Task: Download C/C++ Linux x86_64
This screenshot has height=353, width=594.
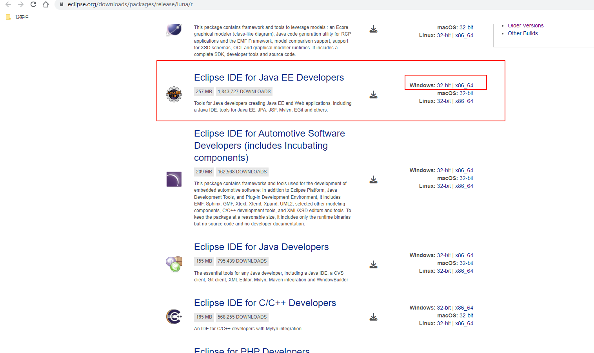Action: click(464, 323)
